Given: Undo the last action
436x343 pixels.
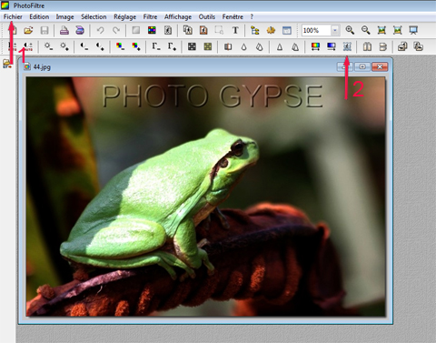Looking at the screenshot, I should [100, 30].
